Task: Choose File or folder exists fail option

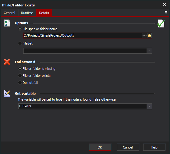Action: click(x=34, y=76)
